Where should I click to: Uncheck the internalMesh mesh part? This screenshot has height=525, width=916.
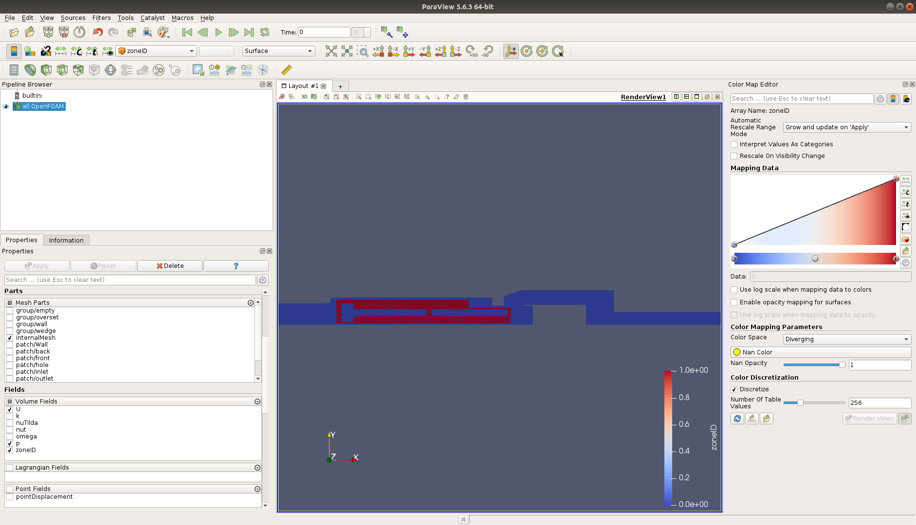point(10,338)
